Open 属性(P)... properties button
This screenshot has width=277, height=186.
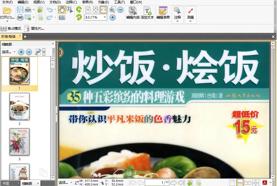34,29
